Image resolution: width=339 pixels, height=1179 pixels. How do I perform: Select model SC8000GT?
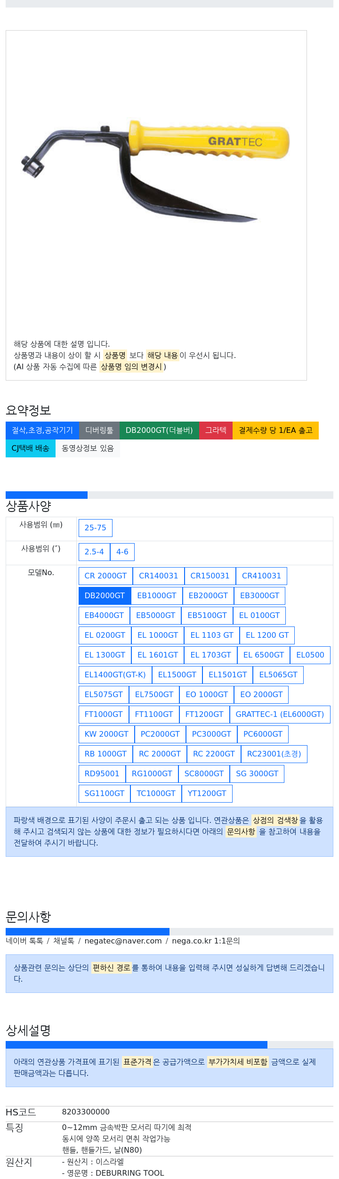(204, 774)
